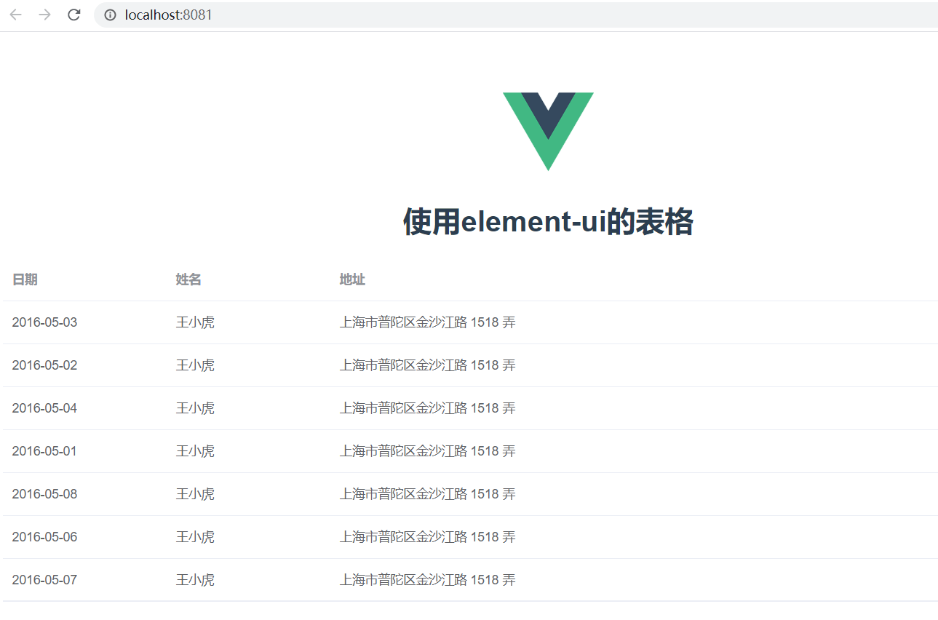
Task: Click the Vue logo image
Action: click(548, 132)
